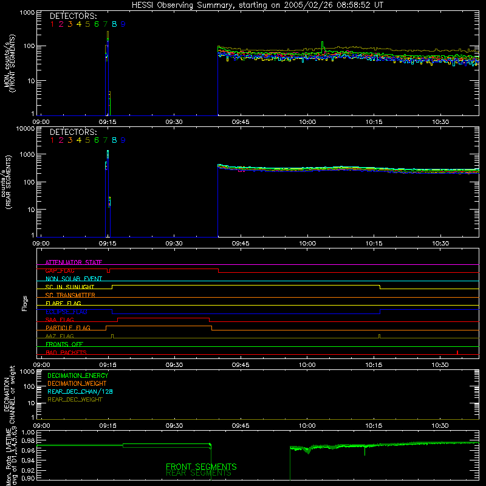Image resolution: width=486 pixels, height=486 pixels.
Task: Click DETECTORS: label in rear segments panel
Action: click(x=73, y=132)
